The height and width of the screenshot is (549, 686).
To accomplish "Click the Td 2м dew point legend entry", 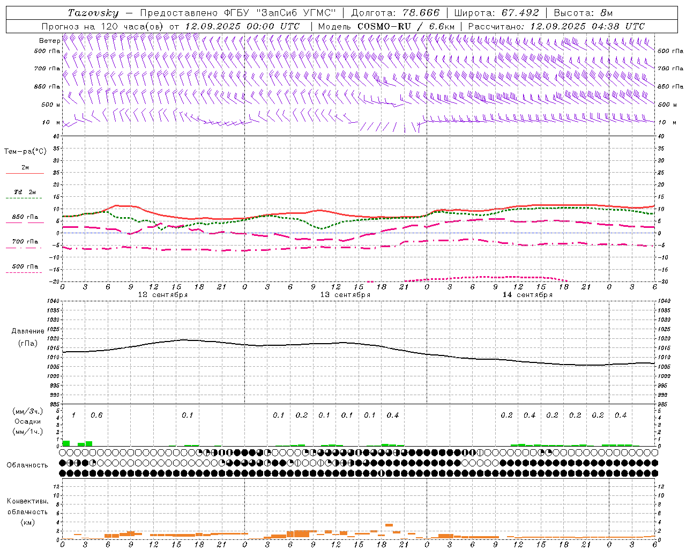I will tap(25, 192).
